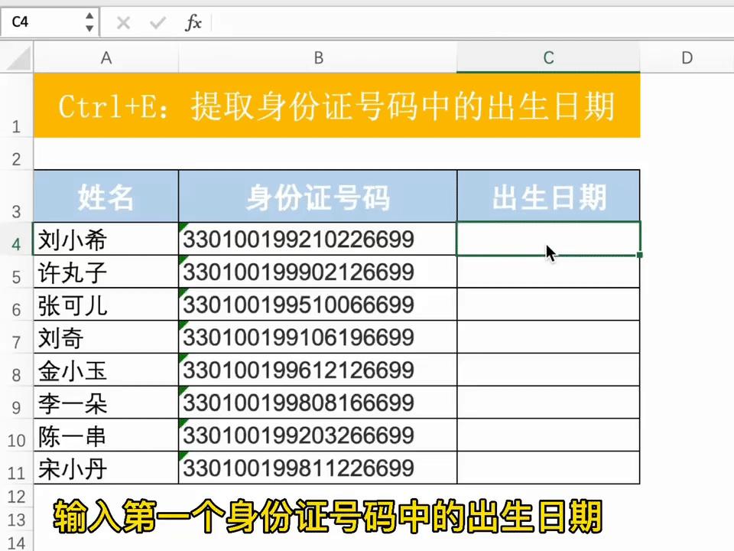Select column C header
The height and width of the screenshot is (551, 734).
(547, 57)
